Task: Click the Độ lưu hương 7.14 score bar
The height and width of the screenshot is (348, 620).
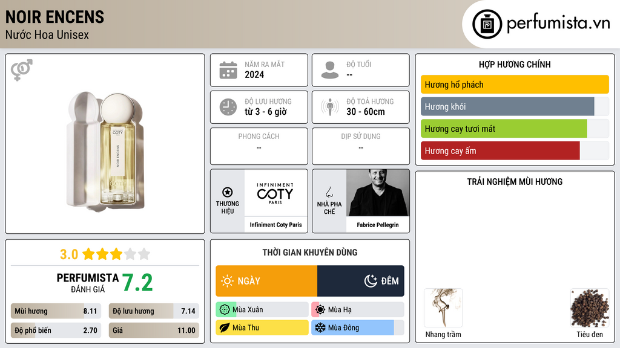Action: click(x=154, y=311)
